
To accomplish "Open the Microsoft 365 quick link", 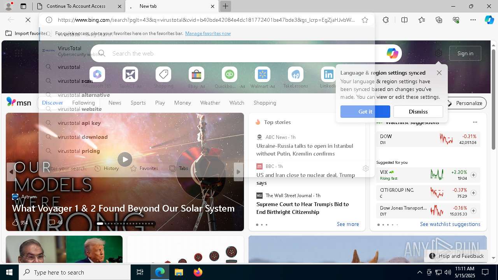I will tap(97, 77).
